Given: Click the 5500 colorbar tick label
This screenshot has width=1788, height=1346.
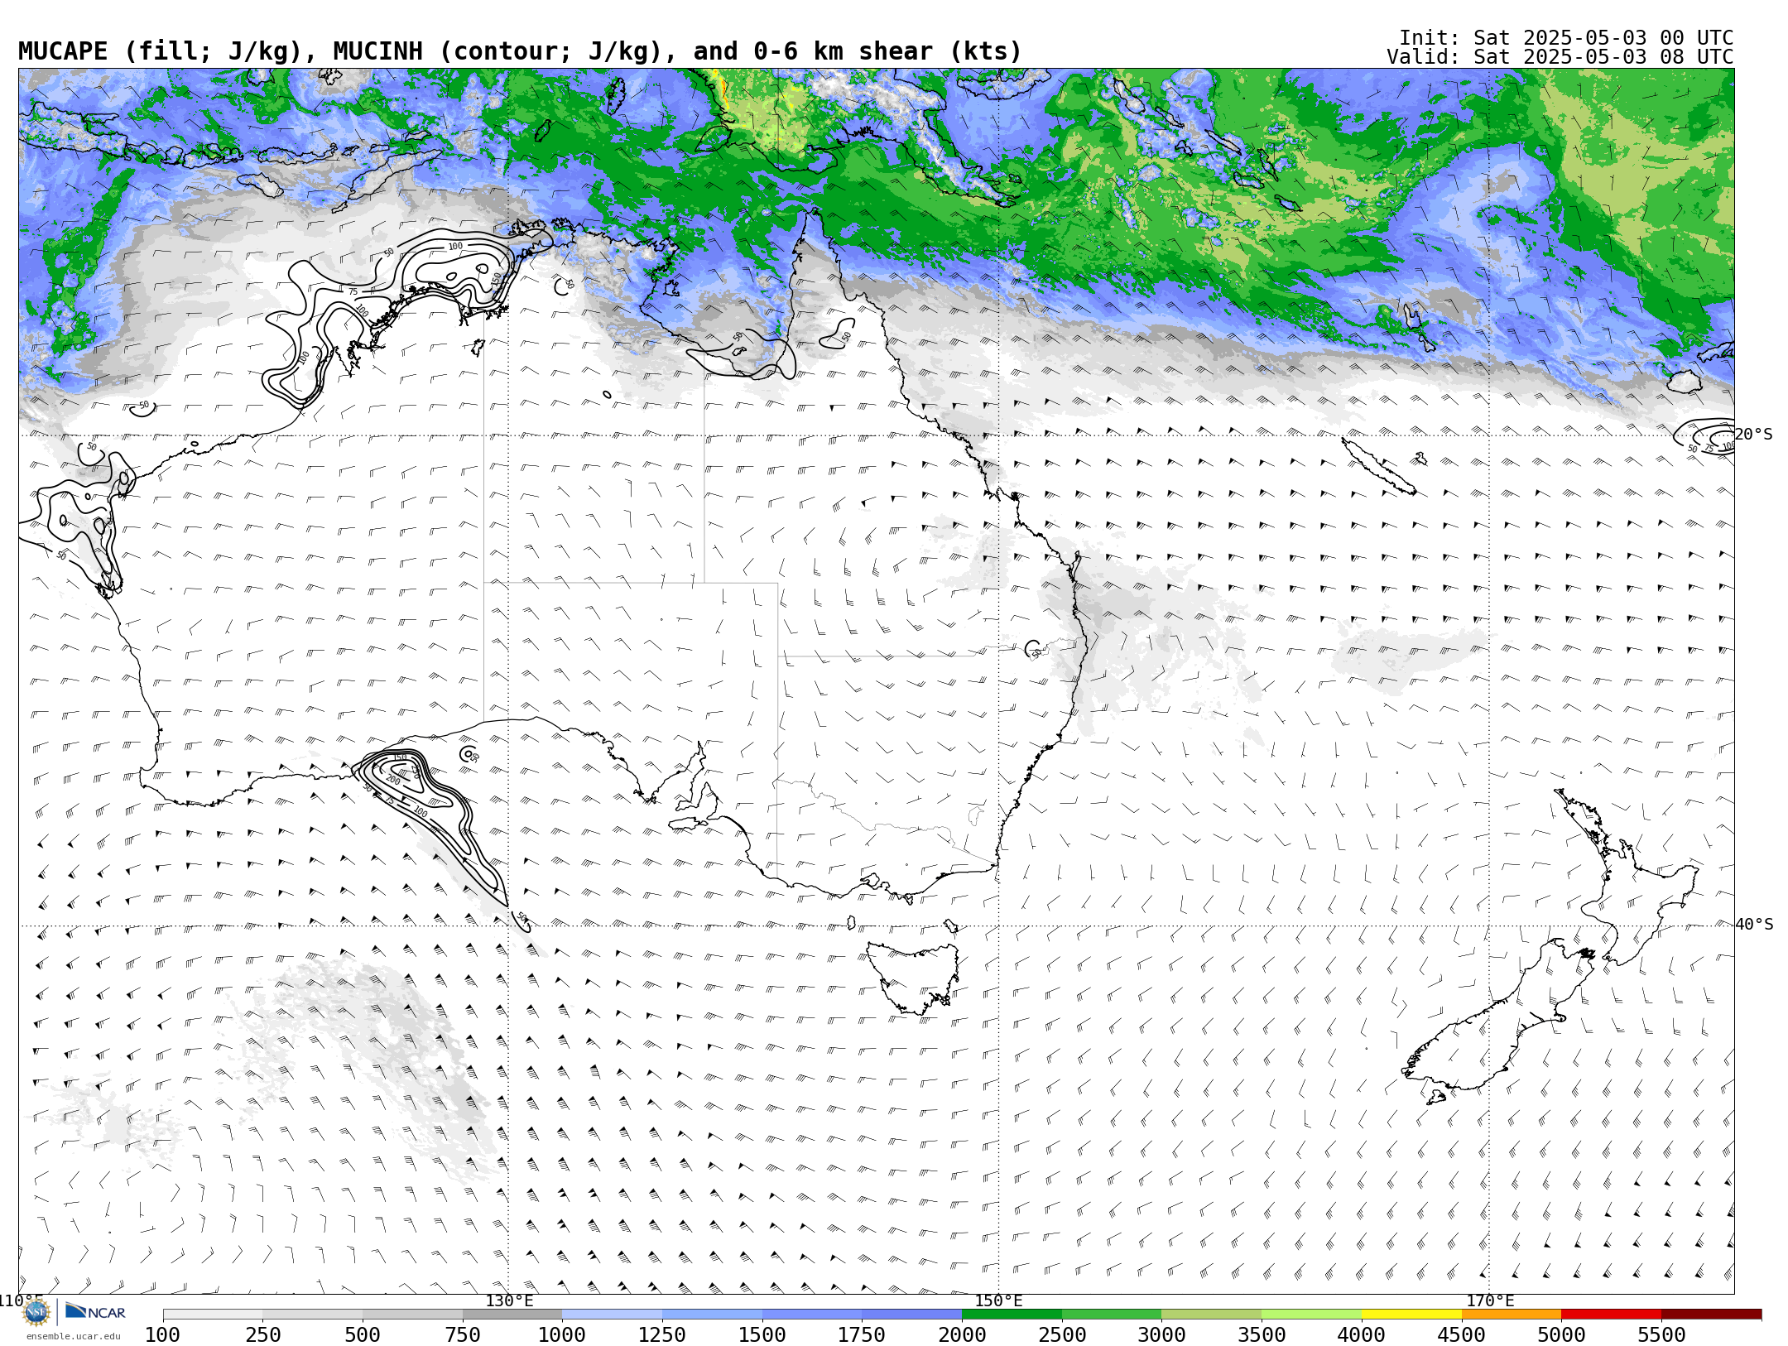Looking at the screenshot, I should click(x=1661, y=1334).
